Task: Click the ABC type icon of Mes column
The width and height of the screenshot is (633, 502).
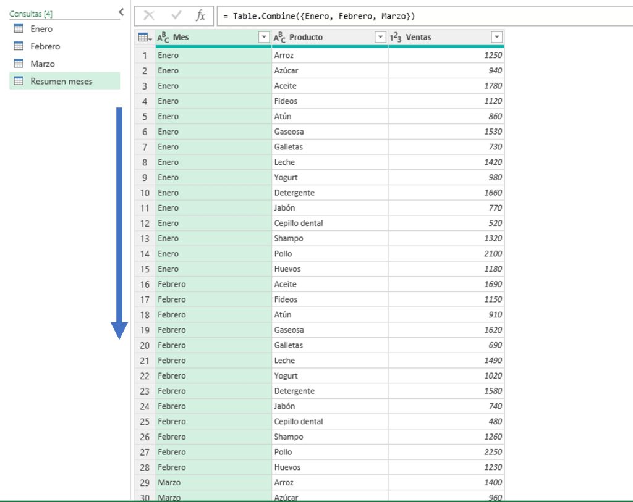Action: tap(163, 38)
